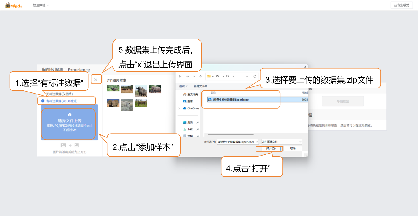Open the ZIP 压缩文件 file type dropdown

pos(281,142)
